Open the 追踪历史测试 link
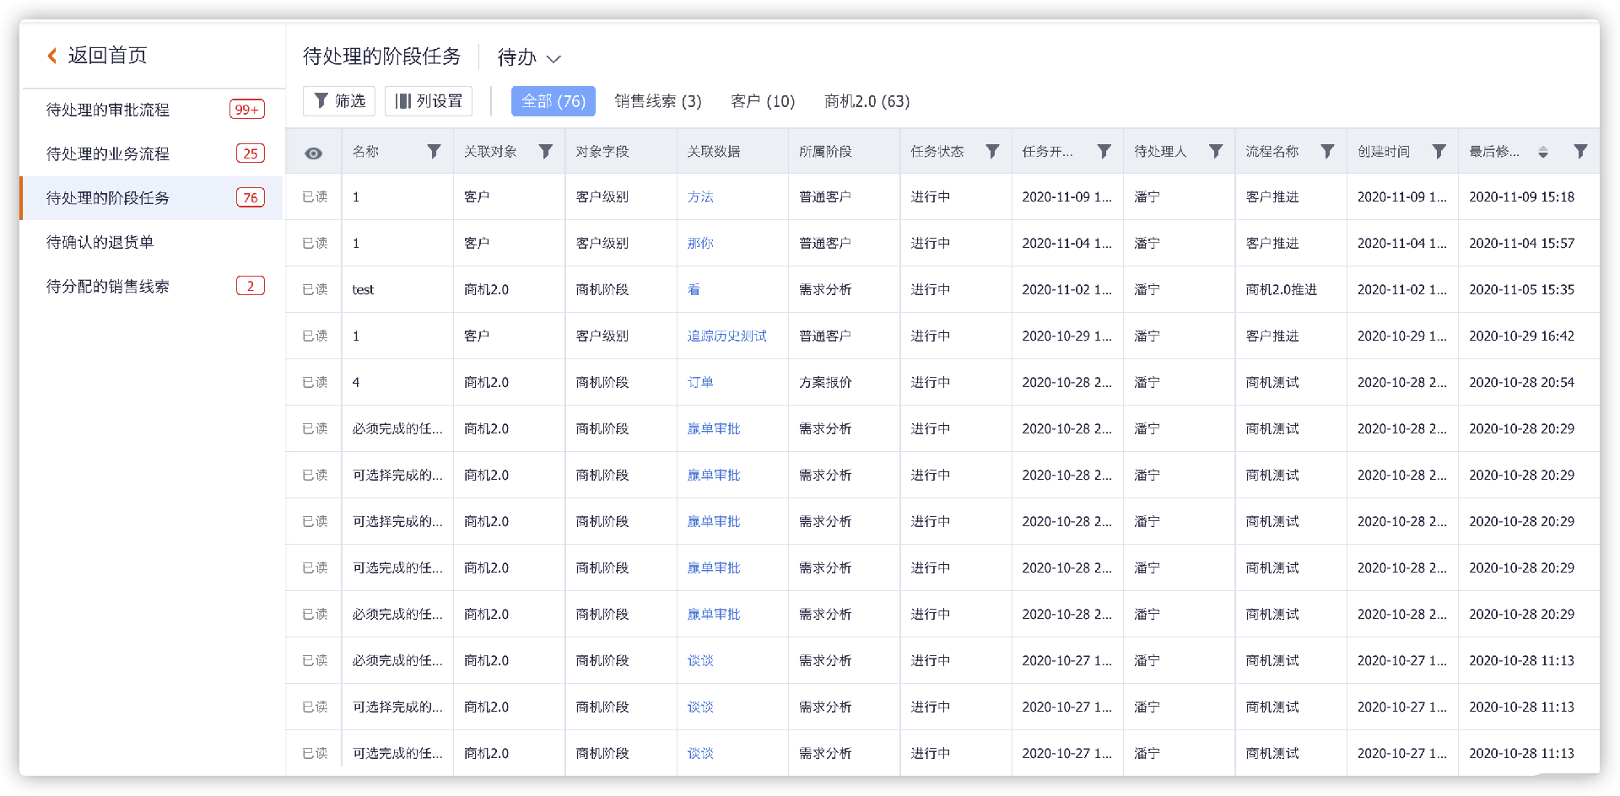Viewport: 1620px width, 796px height. point(726,336)
